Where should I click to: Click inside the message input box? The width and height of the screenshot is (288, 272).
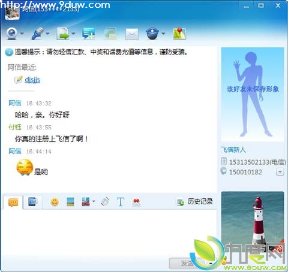coord(109,232)
